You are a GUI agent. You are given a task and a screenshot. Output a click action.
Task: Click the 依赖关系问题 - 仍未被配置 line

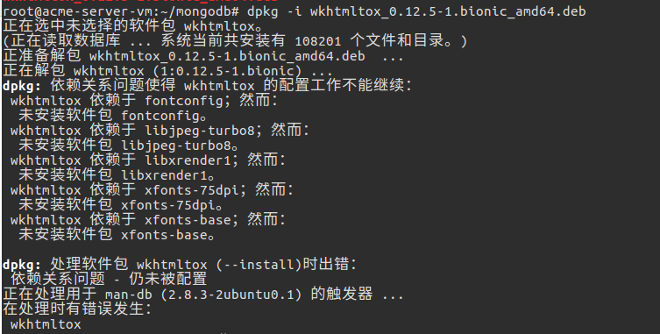pyautogui.click(x=109, y=280)
